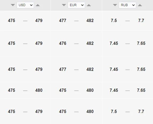This screenshot has width=153, height=124.
Task: Sort USD column with the up arrow
Action: click(x=38, y=5)
